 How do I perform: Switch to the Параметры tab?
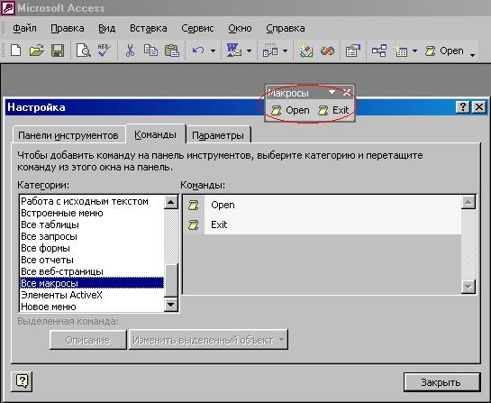(218, 135)
